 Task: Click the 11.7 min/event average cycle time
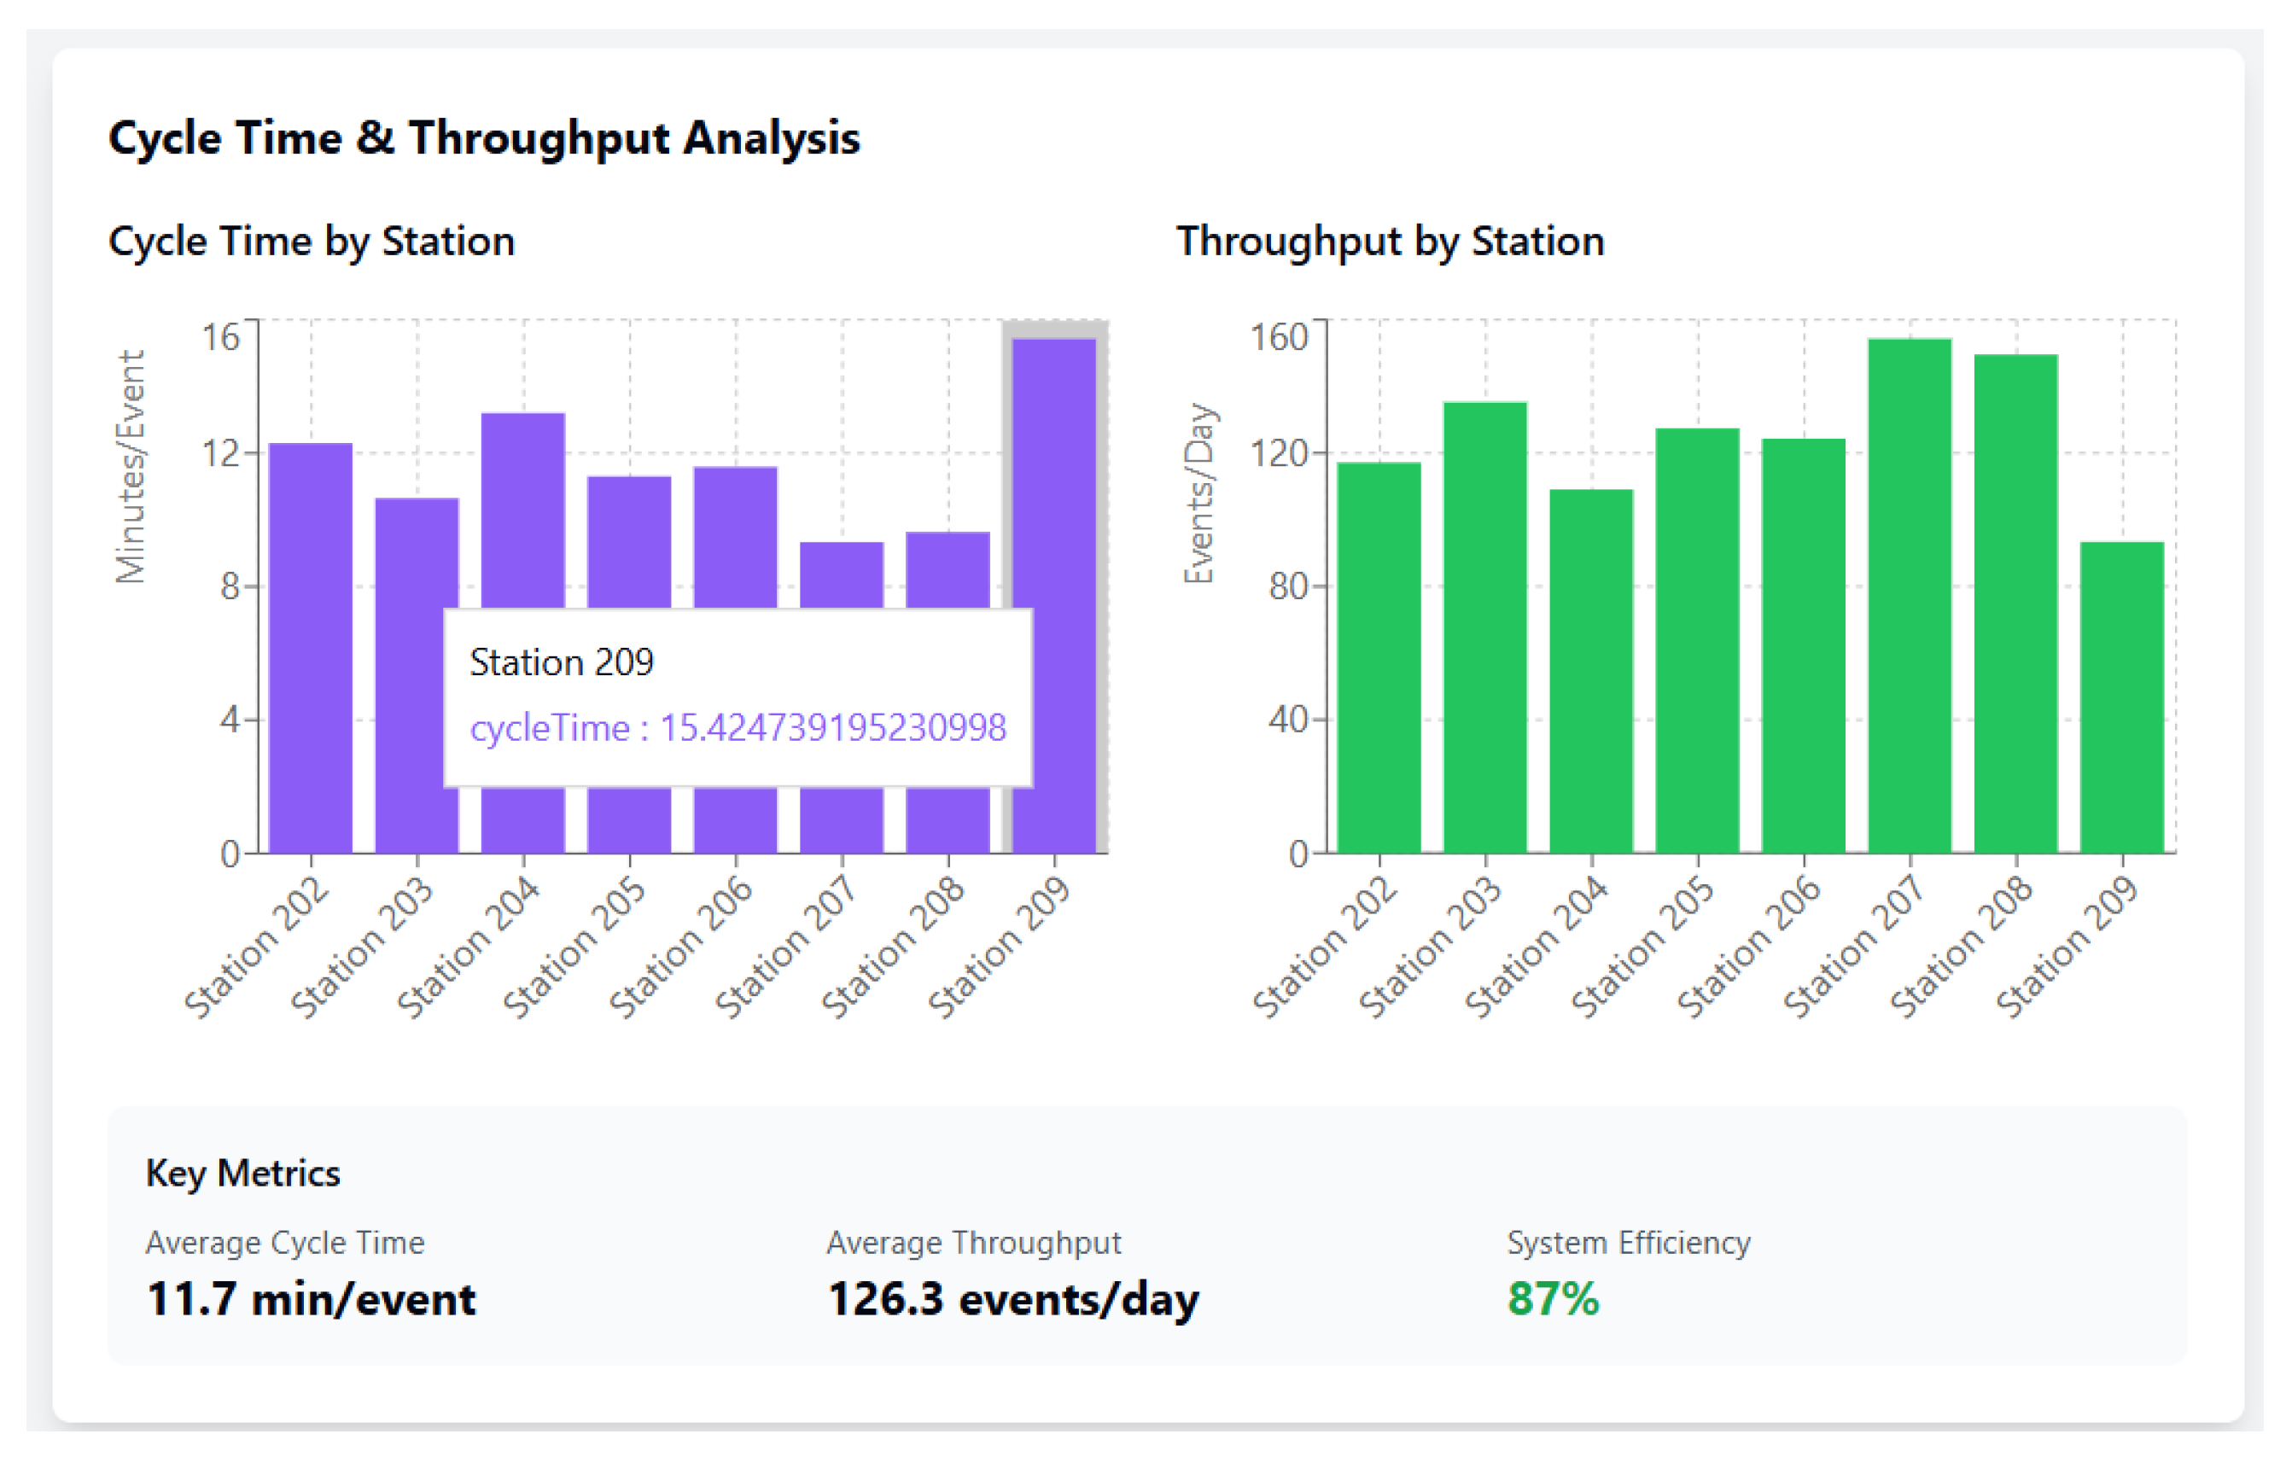pyautogui.click(x=311, y=1300)
